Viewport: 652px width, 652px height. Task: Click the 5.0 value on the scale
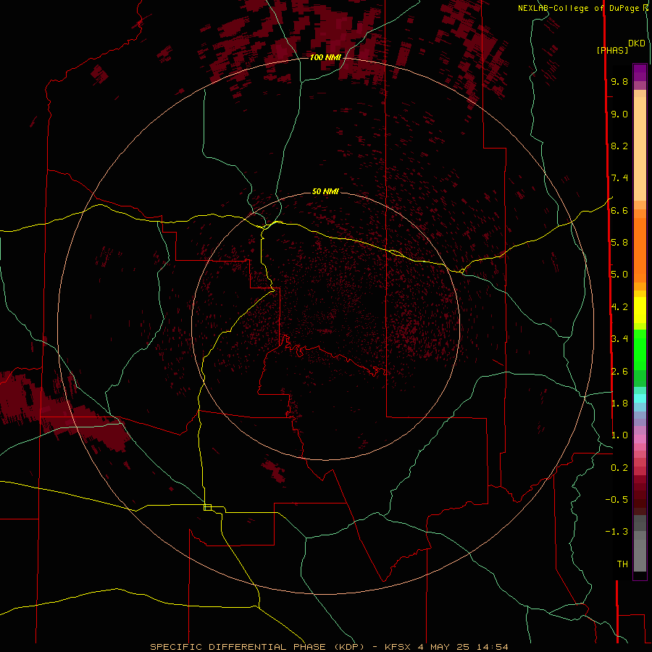pyautogui.click(x=619, y=275)
